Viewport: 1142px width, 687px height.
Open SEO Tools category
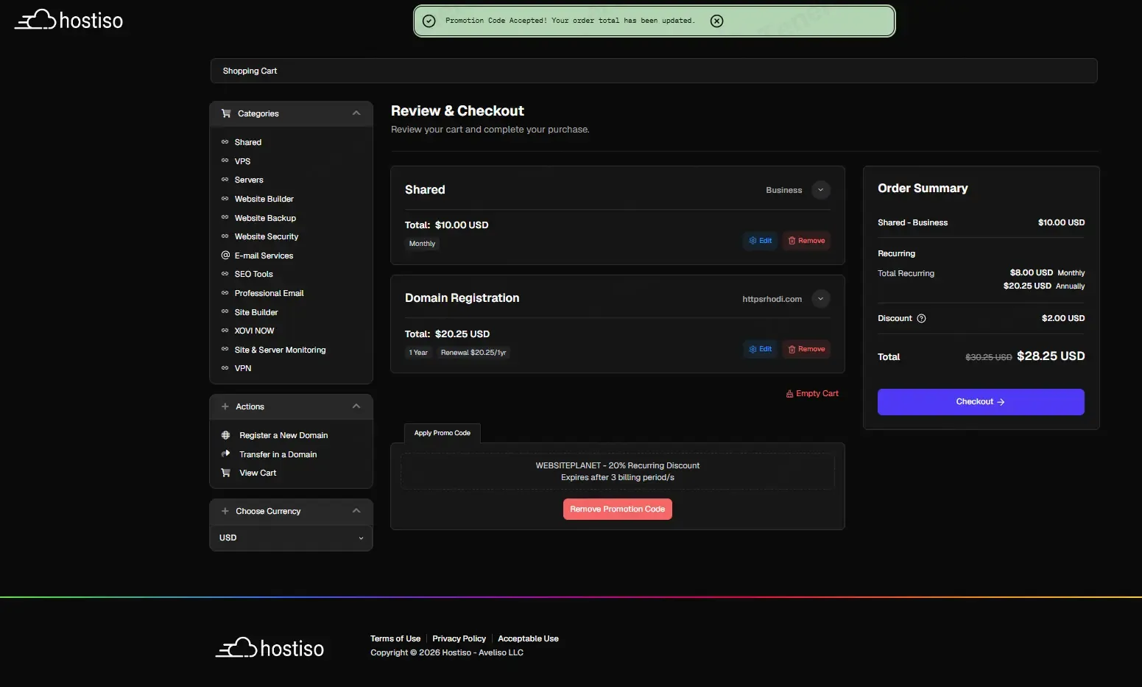(253, 274)
